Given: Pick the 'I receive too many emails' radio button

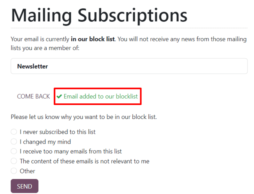Looking at the screenshot, I should point(14,151).
